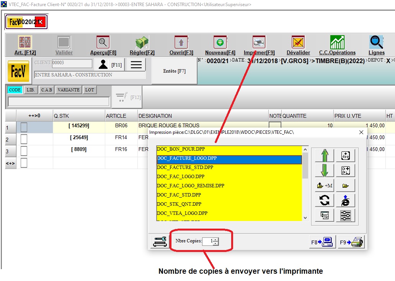The image size is (395, 281).
Task: Refresh template list with circular arrows
Action: click(325, 200)
